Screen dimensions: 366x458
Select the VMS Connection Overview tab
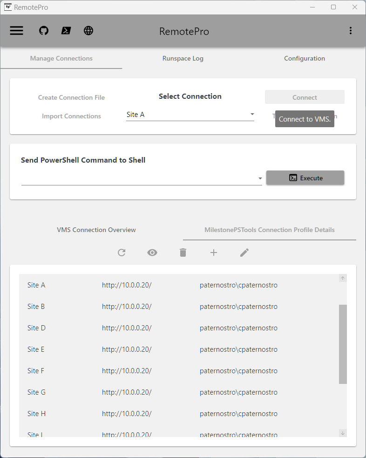96,230
